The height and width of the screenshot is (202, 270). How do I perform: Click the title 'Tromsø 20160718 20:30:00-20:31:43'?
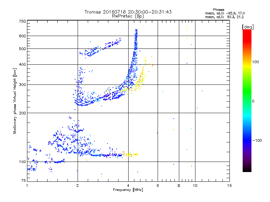[x=128, y=12]
